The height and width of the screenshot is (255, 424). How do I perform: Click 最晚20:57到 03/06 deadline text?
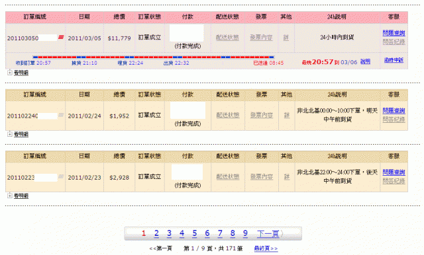tap(329, 62)
